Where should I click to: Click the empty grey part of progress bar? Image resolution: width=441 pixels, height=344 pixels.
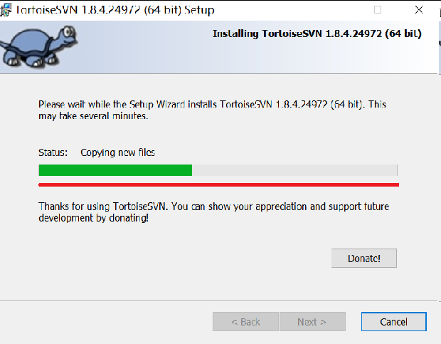[x=294, y=170]
